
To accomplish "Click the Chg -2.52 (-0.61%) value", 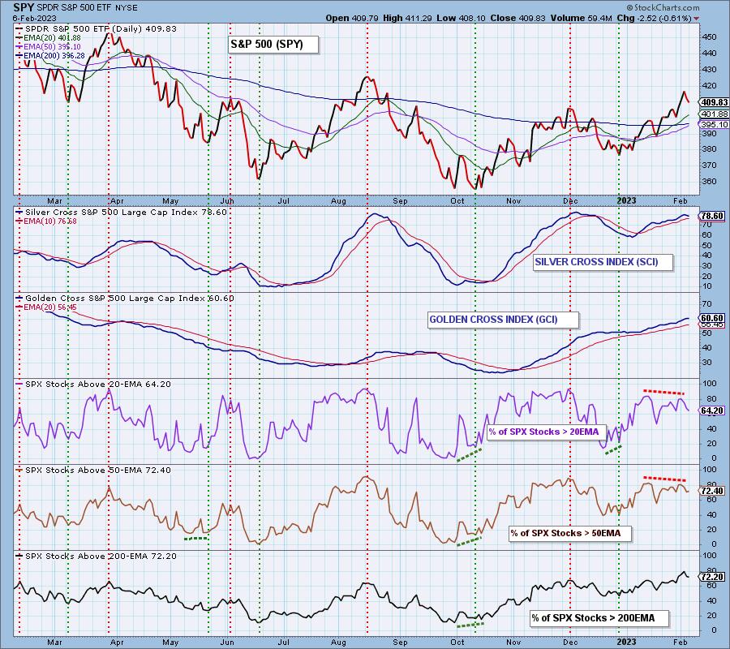I will 654,18.
